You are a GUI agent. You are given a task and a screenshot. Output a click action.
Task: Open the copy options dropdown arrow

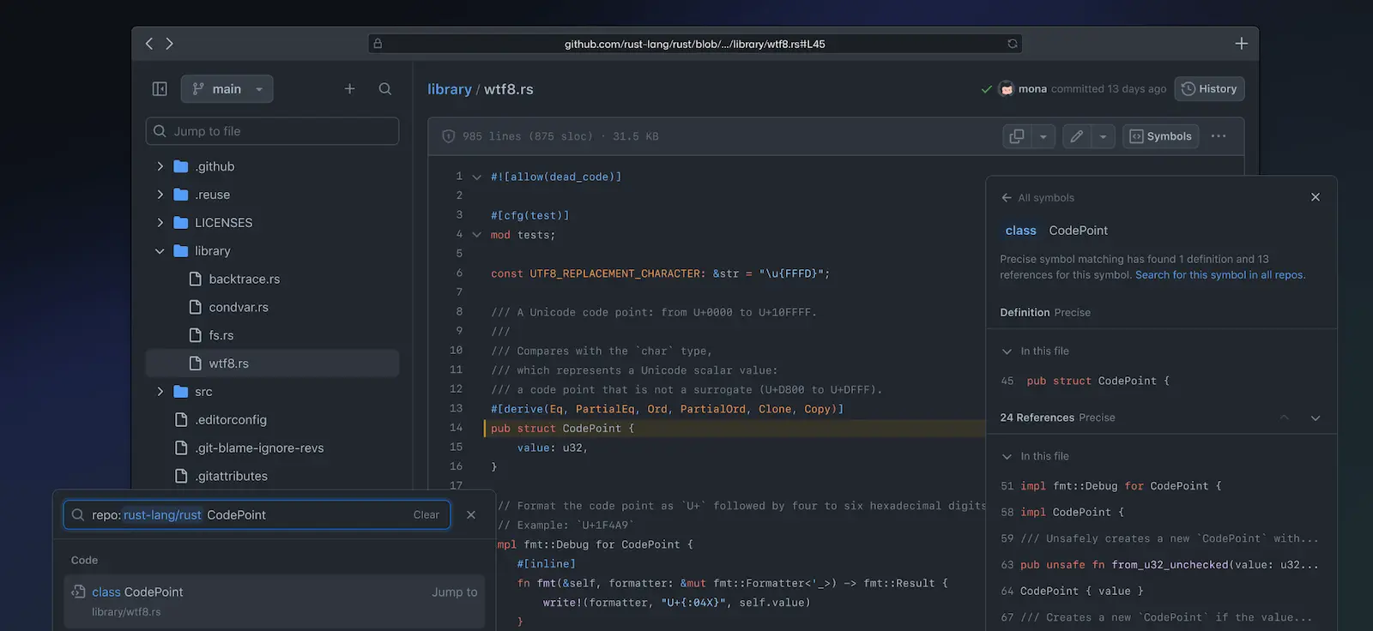pos(1043,136)
